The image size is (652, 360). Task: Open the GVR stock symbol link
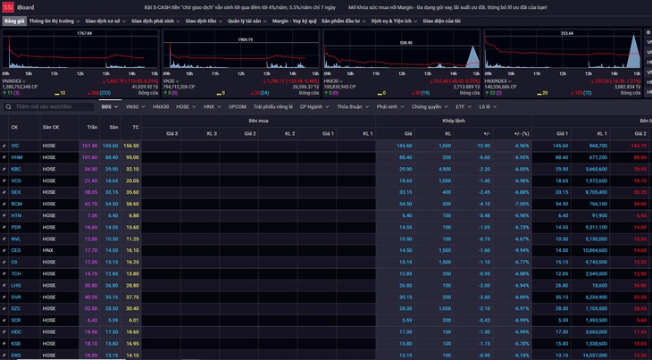click(16, 297)
